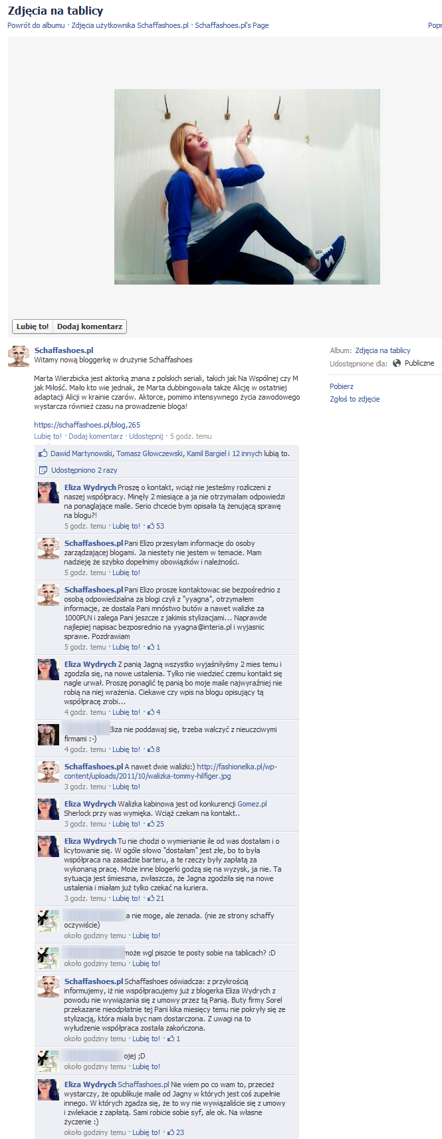Image resolution: width=442 pixels, height=1139 pixels.
Task: Download photo using the Pobierz link
Action: pos(342,386)
